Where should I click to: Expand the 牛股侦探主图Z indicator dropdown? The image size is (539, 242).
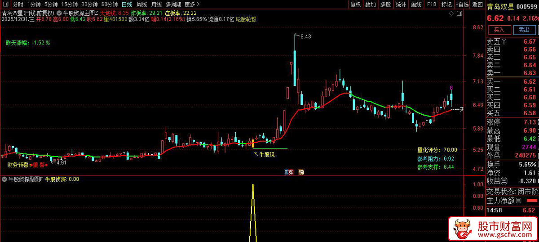point(60,13)
